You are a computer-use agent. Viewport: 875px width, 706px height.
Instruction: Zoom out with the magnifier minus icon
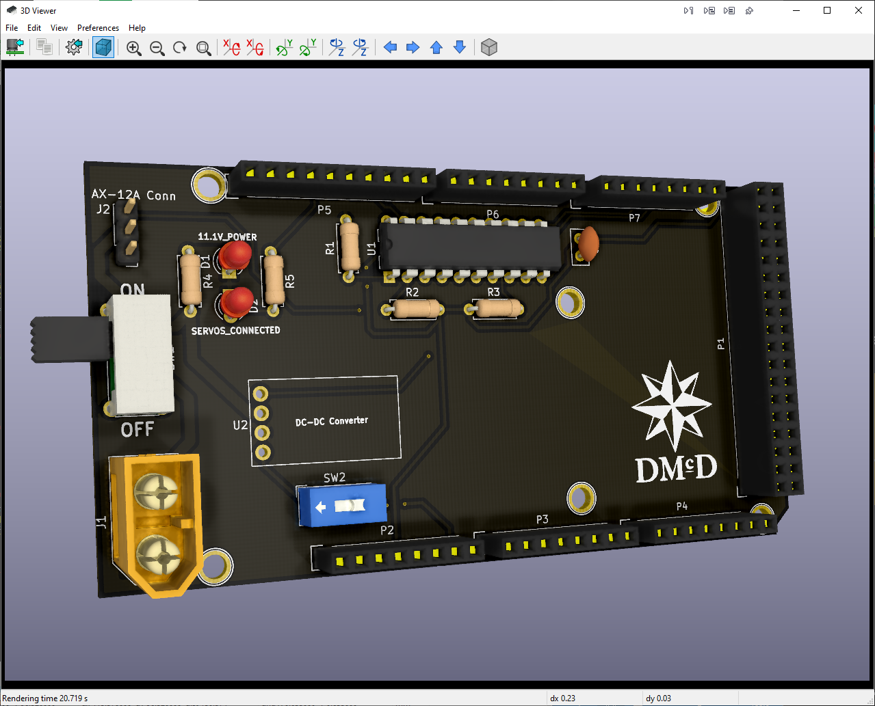(157, 48)
